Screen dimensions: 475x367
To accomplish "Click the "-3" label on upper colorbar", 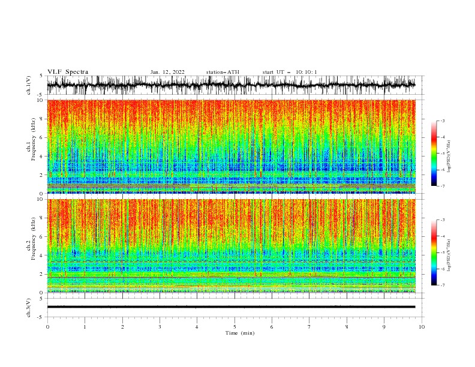I will tap(443, 121).
